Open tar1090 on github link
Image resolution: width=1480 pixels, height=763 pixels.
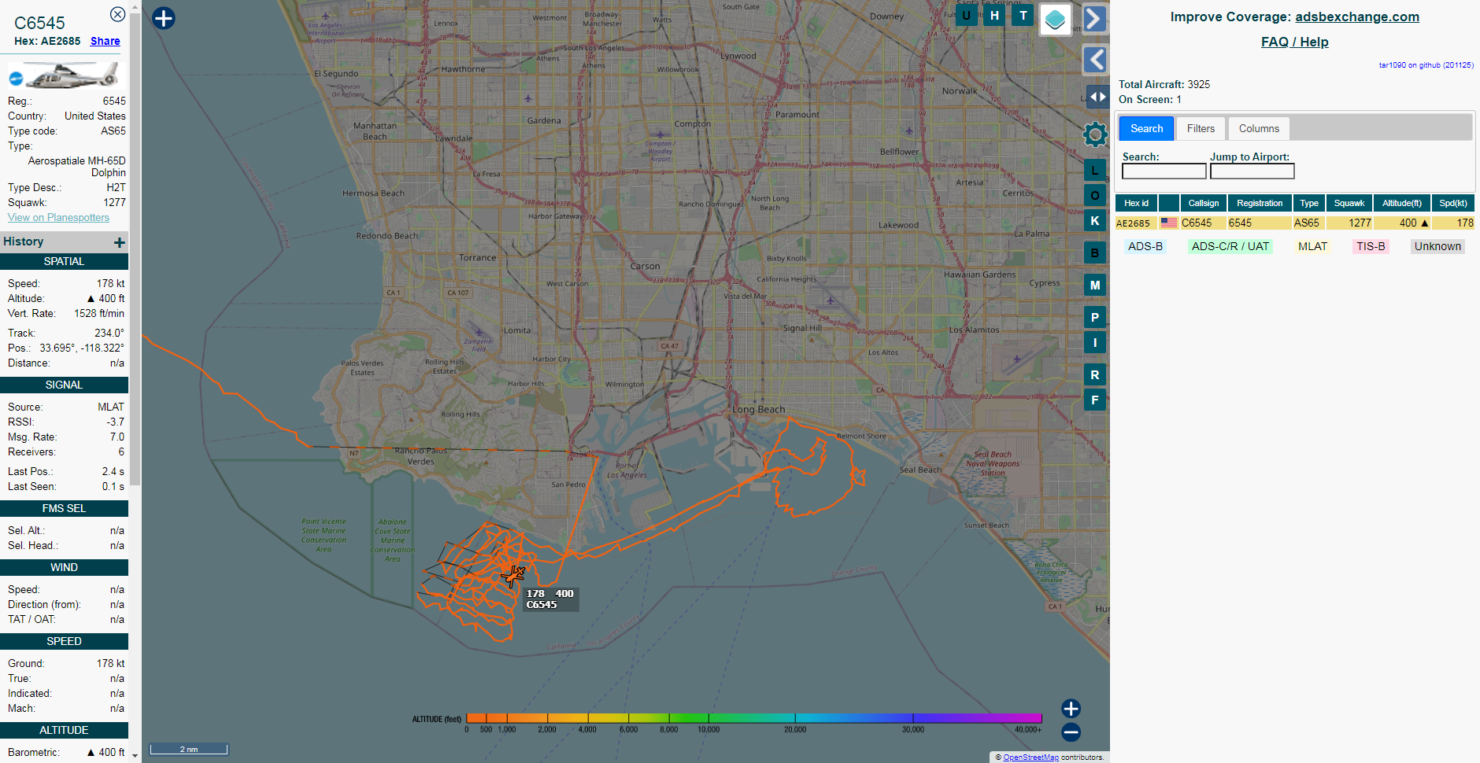(x=1426, y=65)
